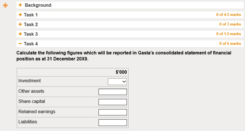The image size is (245, 131).
Task: Click the plus icon beside Task 1
Action: pyautogui.click(x=20, y=15)
